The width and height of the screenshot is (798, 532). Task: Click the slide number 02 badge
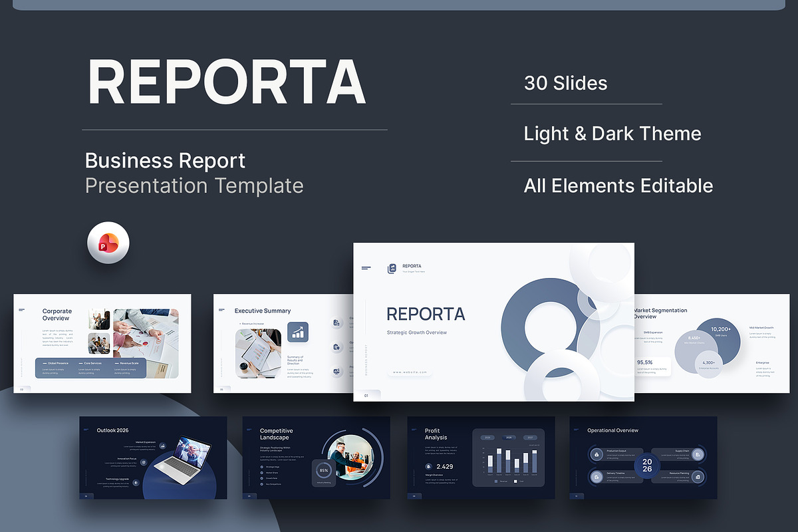pos(23,390)
